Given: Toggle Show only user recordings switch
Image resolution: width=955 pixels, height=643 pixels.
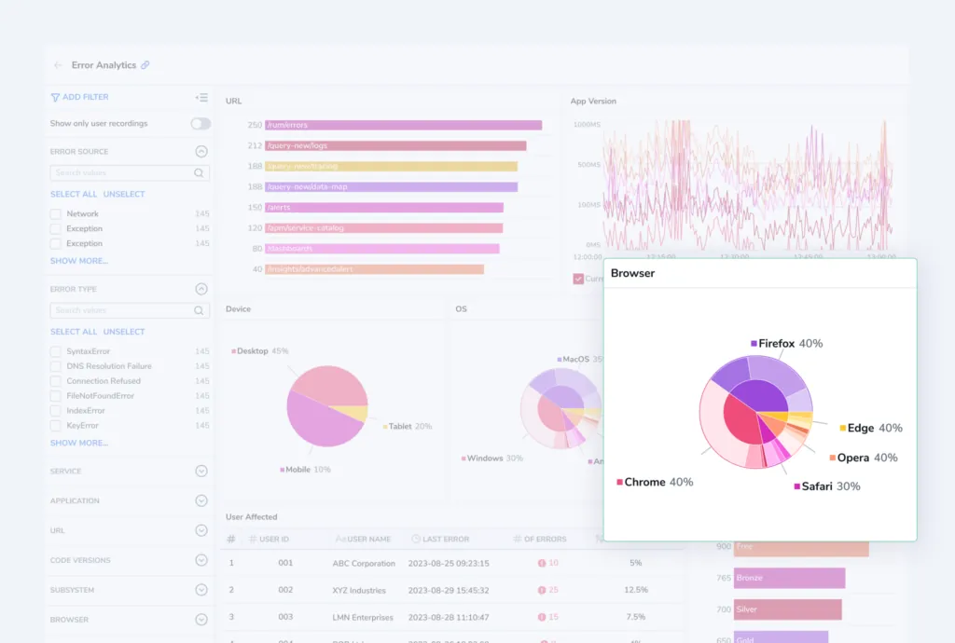Looking at the screenshot, I should 201,124.
